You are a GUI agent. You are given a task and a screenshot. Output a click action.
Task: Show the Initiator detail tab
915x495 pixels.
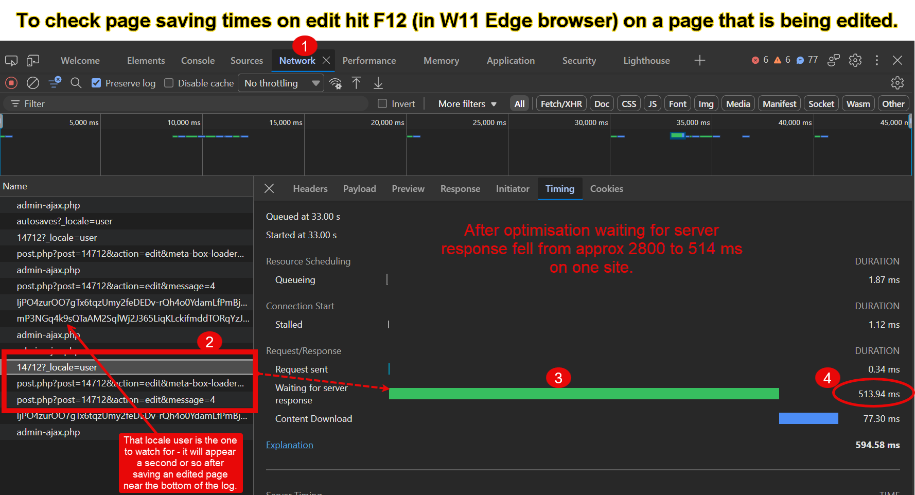[513, 189]
